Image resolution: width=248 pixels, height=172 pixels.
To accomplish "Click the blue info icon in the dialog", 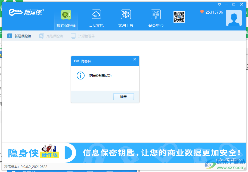I will (80, 76).
